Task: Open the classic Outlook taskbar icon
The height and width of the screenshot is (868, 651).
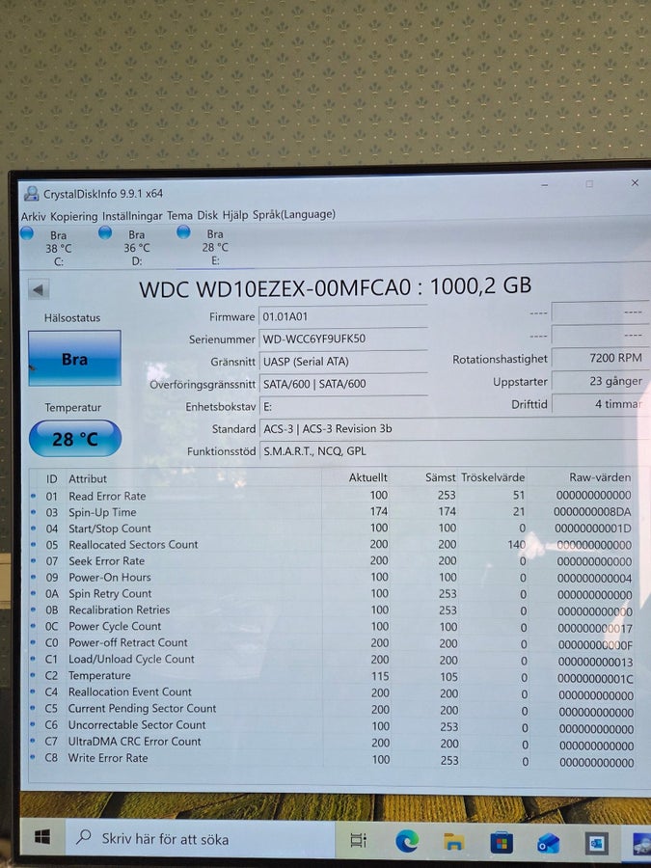Action: [597, 844]
